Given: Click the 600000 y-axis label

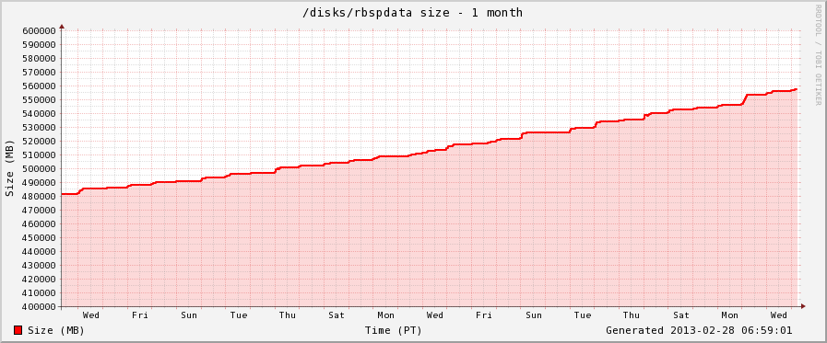Looking at the screenshot, I should tap(40, 30).
